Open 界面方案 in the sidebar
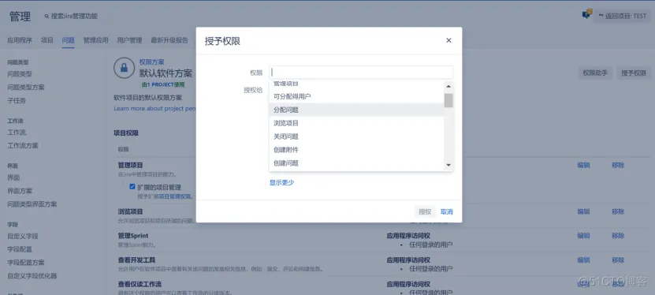The width and height of the screenshot is (655, 295). pos(20,191)
